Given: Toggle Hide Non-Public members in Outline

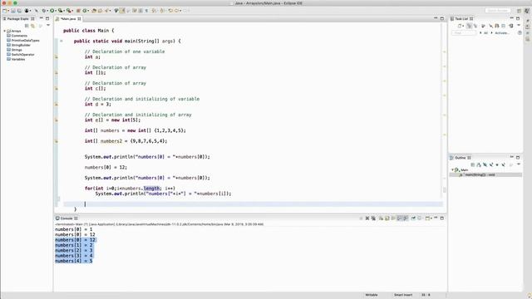Looking at the screenshot, I should (x=497, y=164).
